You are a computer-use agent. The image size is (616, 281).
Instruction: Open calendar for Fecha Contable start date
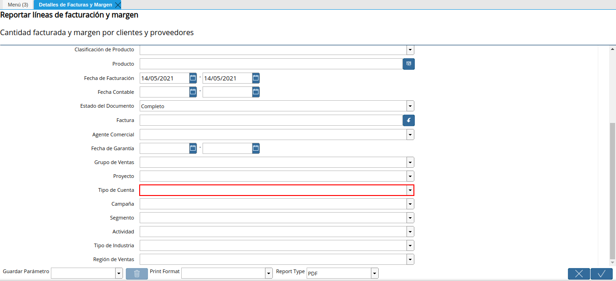(193, 92)
